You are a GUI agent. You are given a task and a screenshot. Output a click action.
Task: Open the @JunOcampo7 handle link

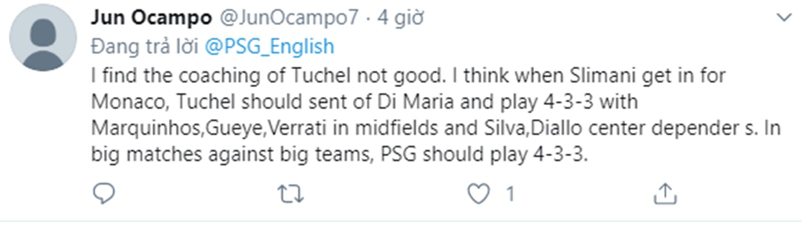click(289, 18)
